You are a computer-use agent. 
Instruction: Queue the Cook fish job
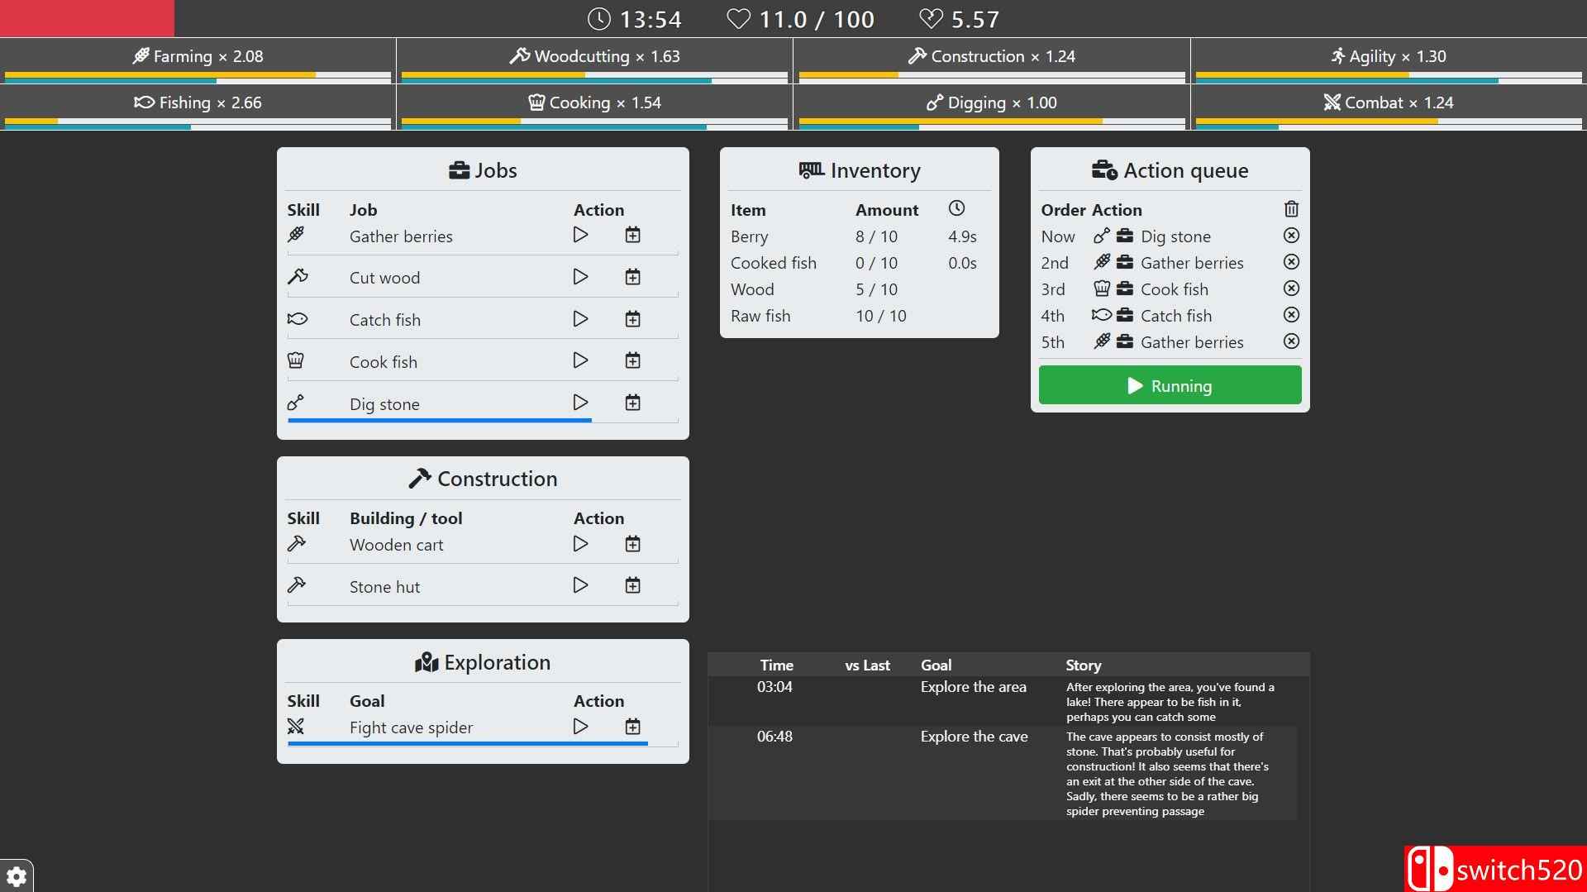[x=632, y=361]
